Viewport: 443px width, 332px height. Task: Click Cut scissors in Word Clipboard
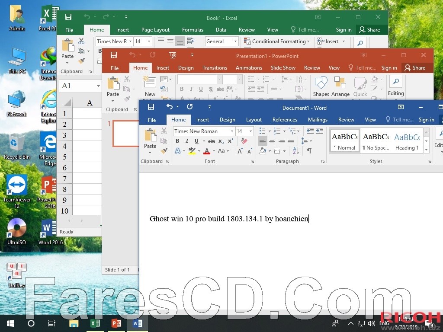click(164, 131)
